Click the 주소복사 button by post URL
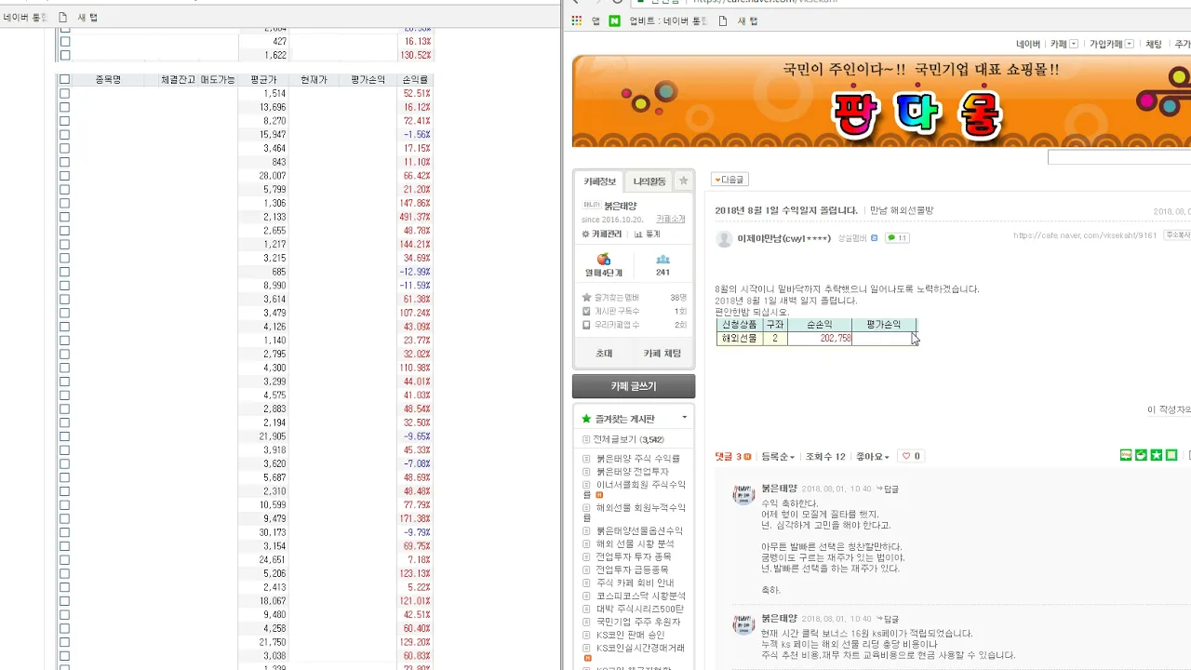Screen dimensions: 1191x670 (x=1177, y=235)
